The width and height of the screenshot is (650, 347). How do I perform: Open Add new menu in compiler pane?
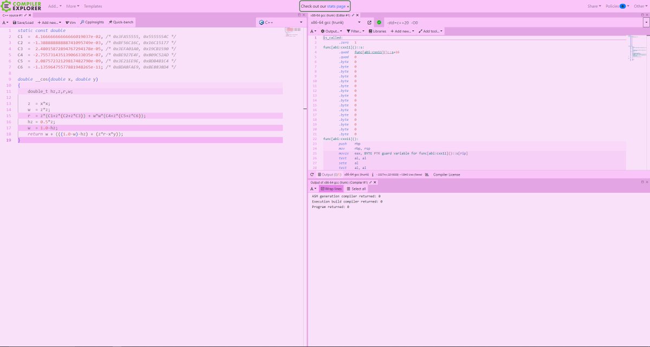click(x=402, y=31)
